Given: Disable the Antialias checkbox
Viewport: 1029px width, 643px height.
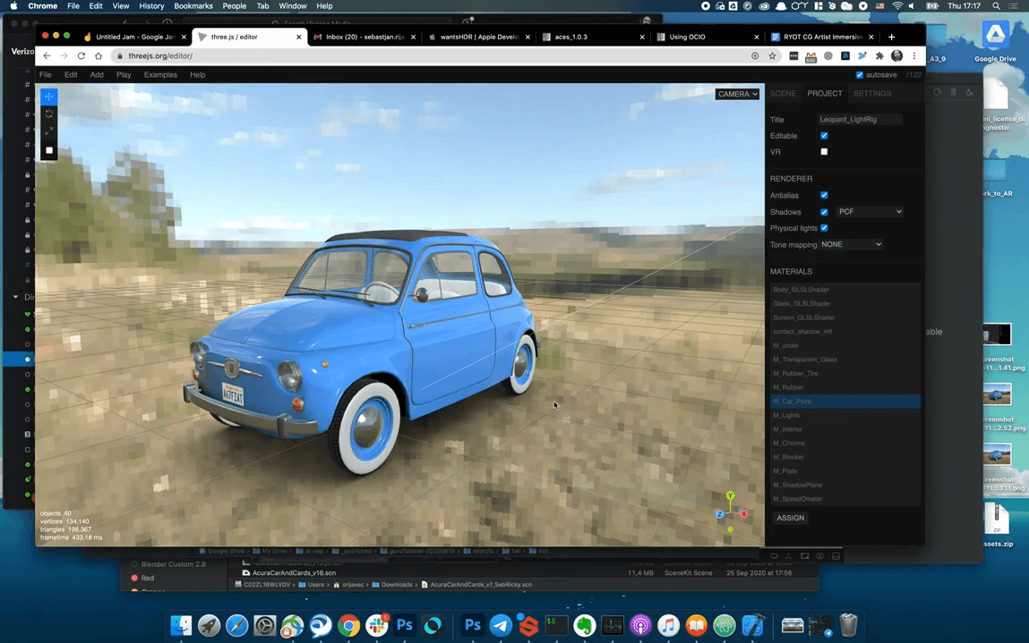Looking at the screenshot, I should [824, 195].
